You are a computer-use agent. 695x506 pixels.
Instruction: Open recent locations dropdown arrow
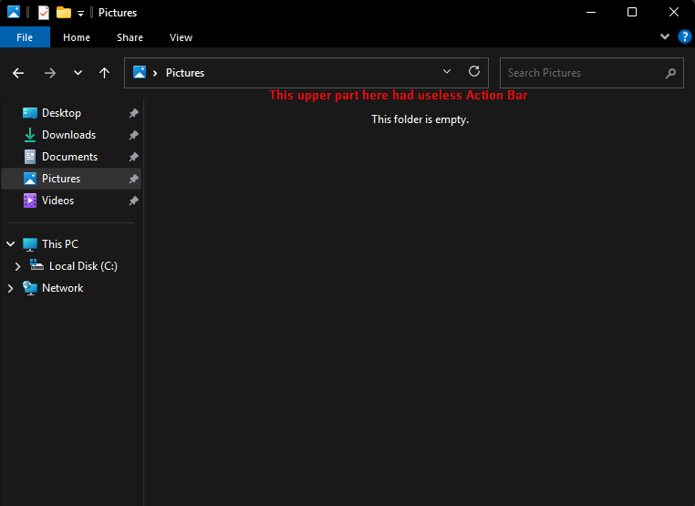(x=78, y=73)
